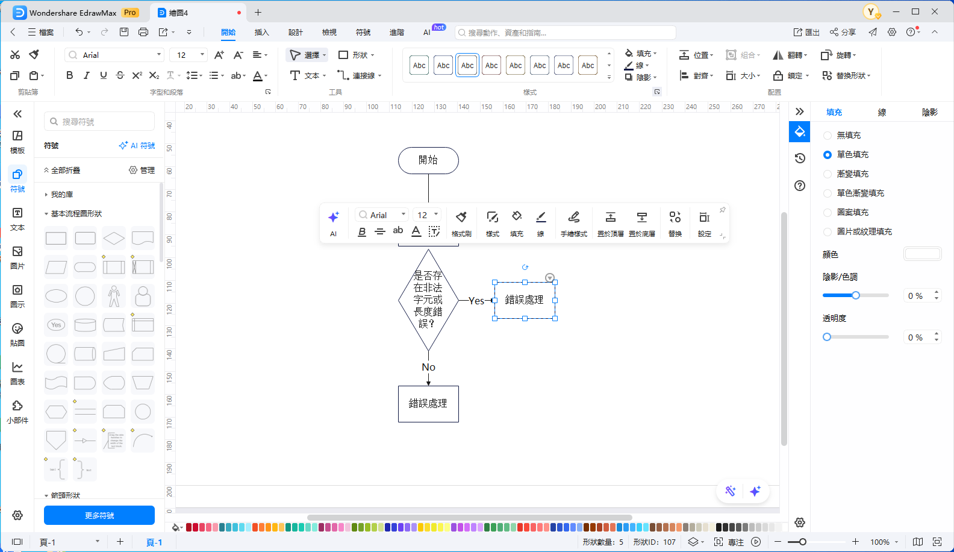Image resolution: width=954 pixels, height=552 pixels.
Task: Click the Bold formatting icon in ribbon
Action: coord(70,75)
